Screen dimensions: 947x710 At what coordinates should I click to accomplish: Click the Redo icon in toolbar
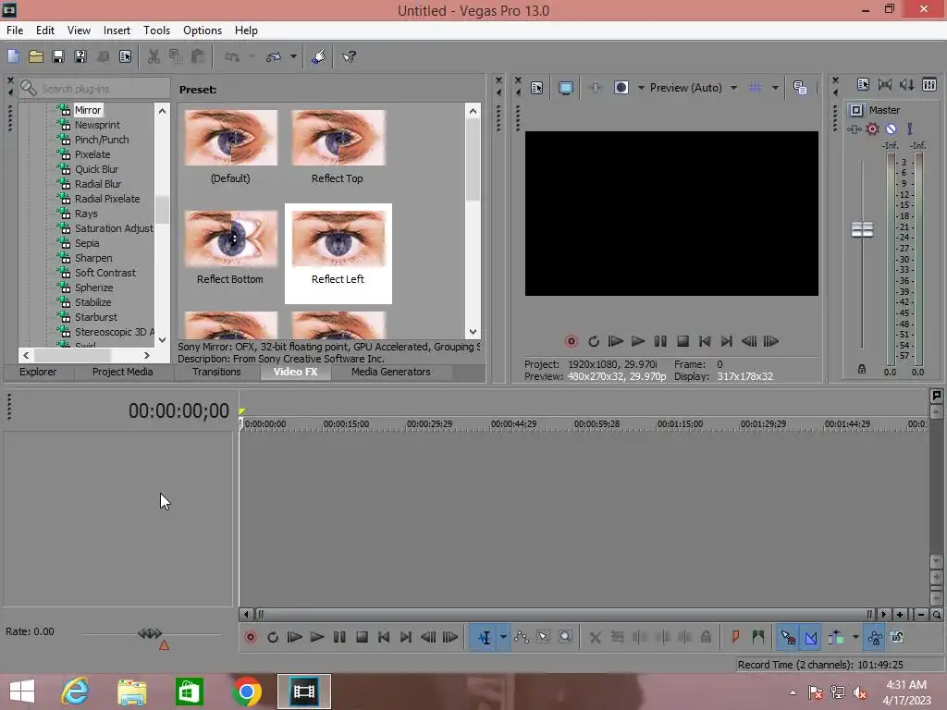[x=274, y=56]
